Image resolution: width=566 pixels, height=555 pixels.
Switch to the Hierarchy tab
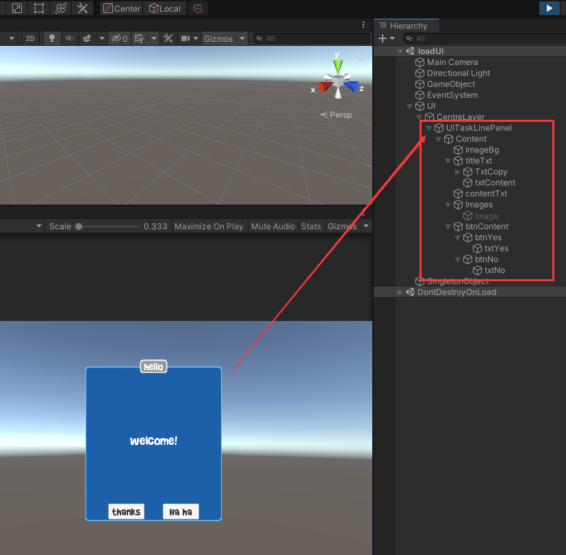pyautogui.click(x=408, y=25)
